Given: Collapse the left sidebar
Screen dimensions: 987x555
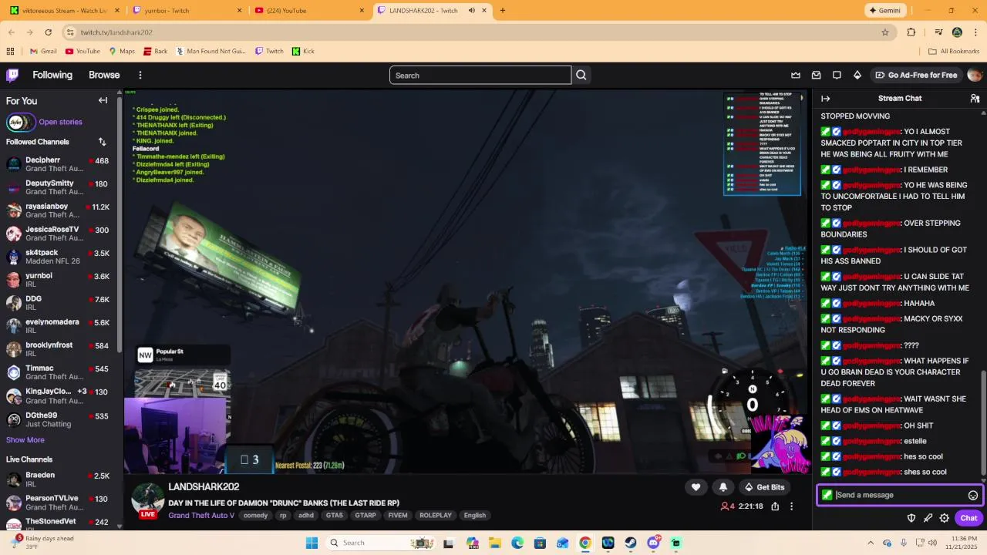Looking at the screenshot, I should point(103,100).
